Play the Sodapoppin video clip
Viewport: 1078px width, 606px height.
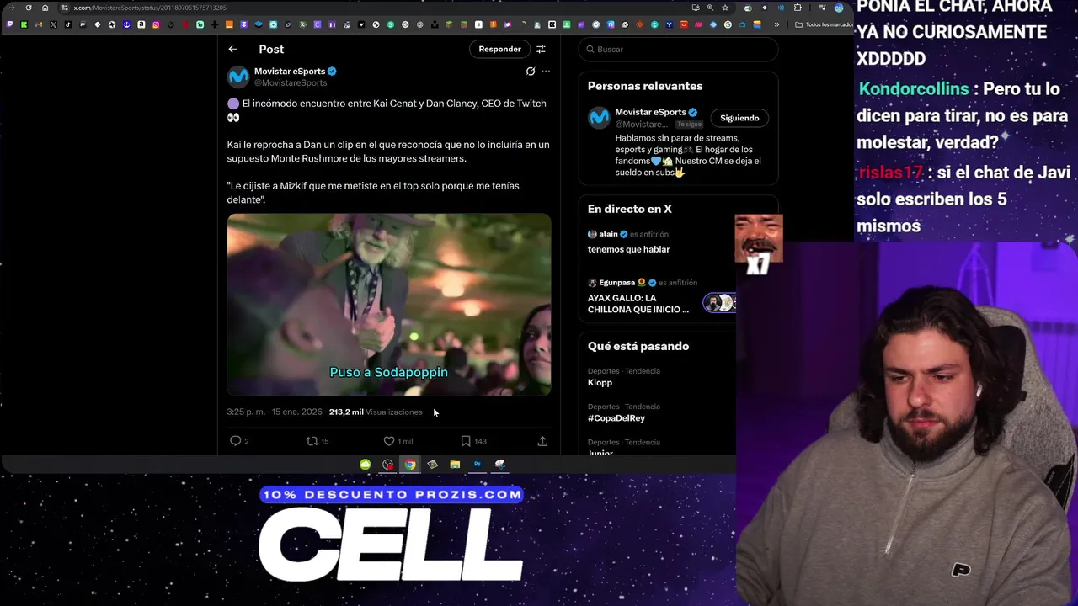[389, 304]
